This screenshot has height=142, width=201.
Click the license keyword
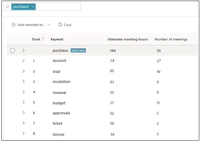59,134
